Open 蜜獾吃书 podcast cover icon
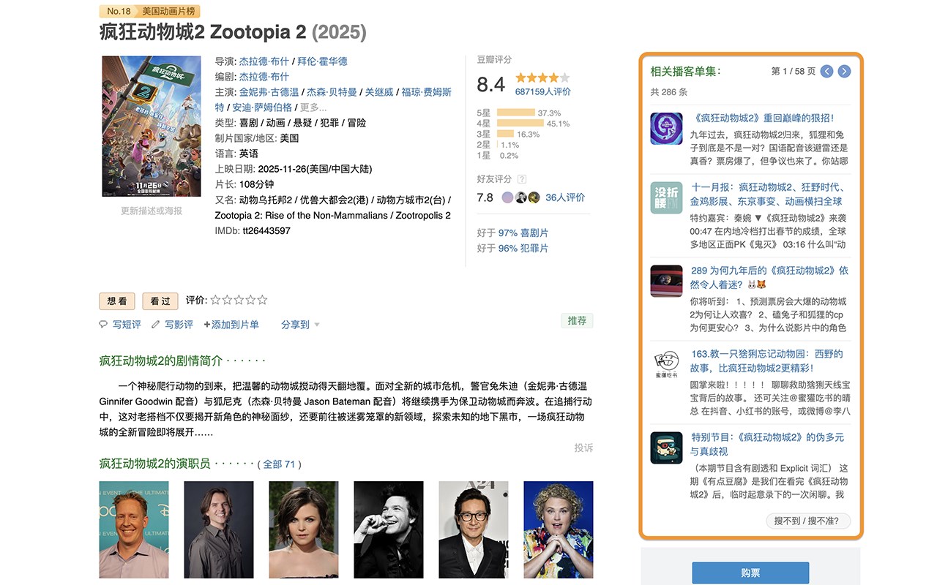 (666, 364)
